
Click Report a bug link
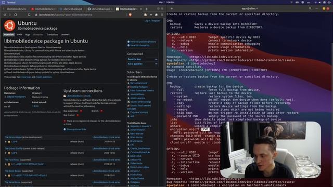[x=134, y=59]
